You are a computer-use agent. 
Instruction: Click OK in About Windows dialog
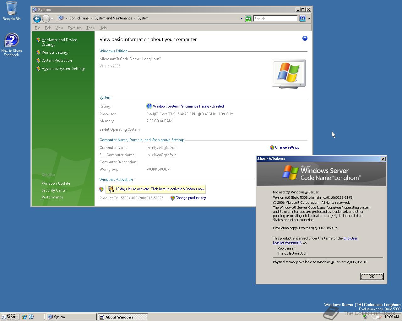coord(372,276)
